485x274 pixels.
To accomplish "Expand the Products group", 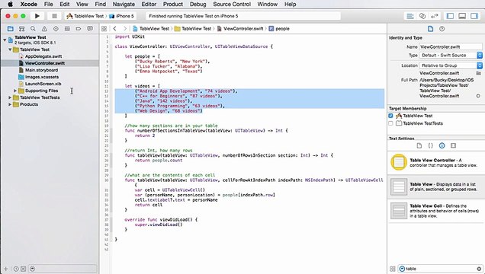I will pyautogui.click(x=10, y=104).
